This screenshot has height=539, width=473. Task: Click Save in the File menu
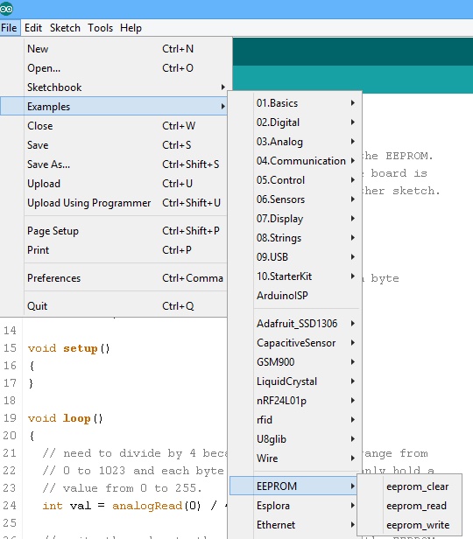coord(114,145)
